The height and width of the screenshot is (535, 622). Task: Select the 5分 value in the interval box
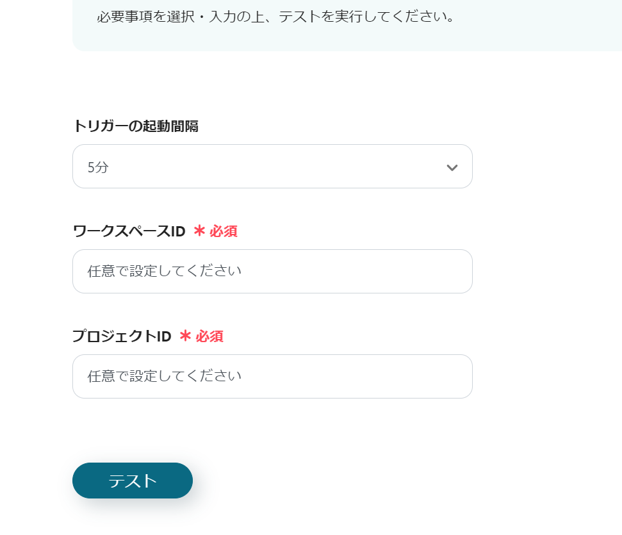pos(99,167)
